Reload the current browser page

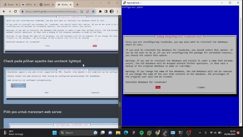click(15, 11)
